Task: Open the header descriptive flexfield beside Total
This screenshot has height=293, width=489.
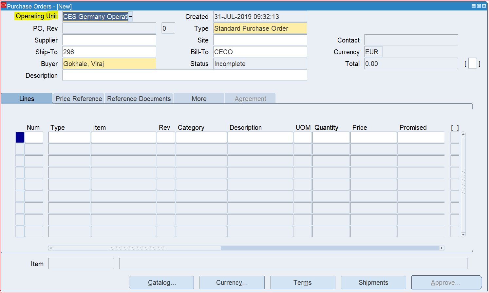Action: pos(473,63)
